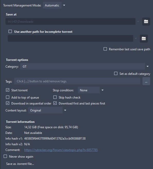
Task: Open Stop condition None dropdown
Action: (x=91, y=90)
